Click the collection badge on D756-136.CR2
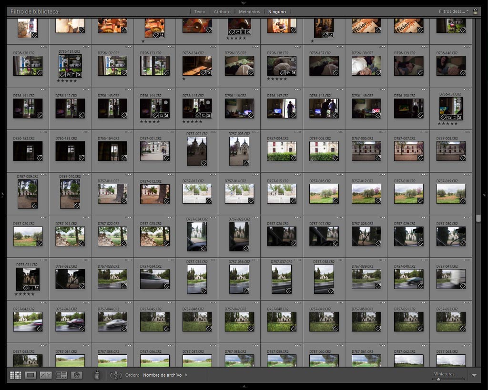 pyautogui.click(x=288, y=72)
